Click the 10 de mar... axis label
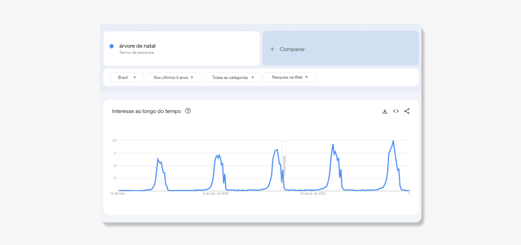 coord(118,194)
